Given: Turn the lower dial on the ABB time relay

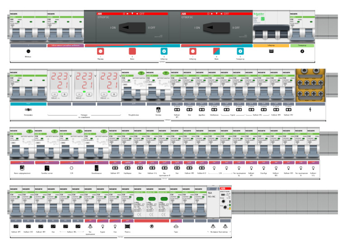Looking at the screenshot, I should tap(225, 207).
